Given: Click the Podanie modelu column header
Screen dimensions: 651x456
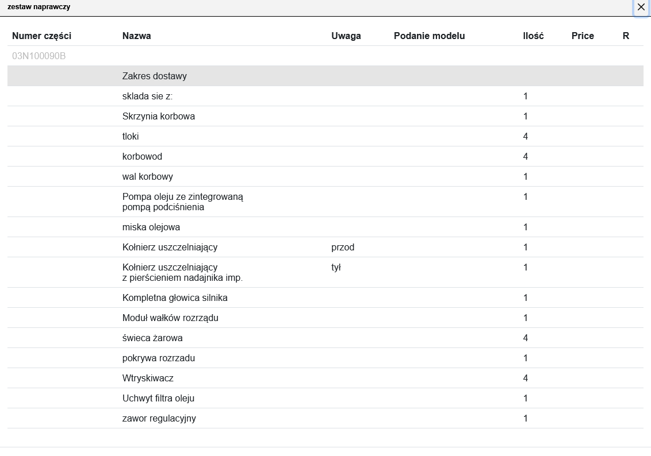Looking at the screenshot, I should 429,36.
